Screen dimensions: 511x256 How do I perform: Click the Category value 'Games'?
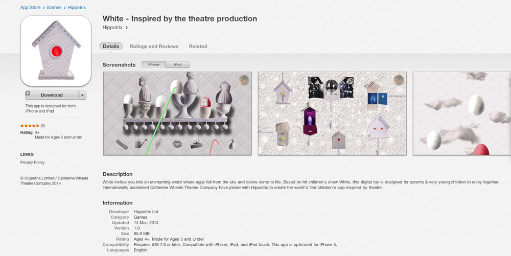(x=141, y=217)
